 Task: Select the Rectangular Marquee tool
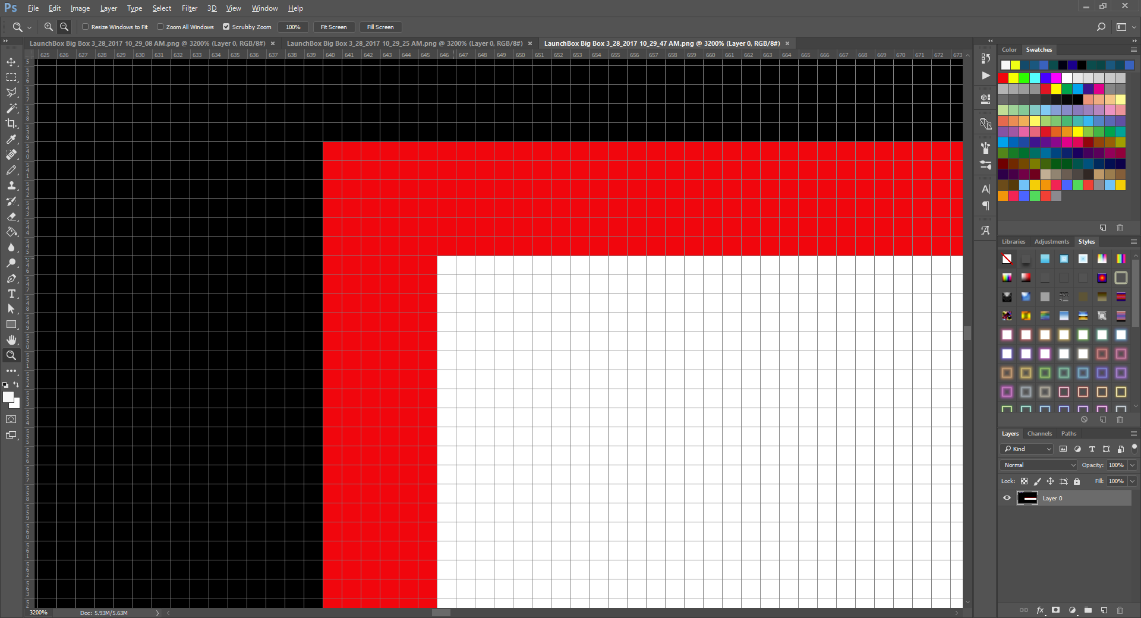pyautogui.click(x=11, y=77)
